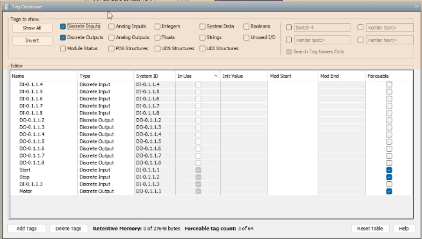
Task: Enable the Module Status filter
Action: point(62,49)
